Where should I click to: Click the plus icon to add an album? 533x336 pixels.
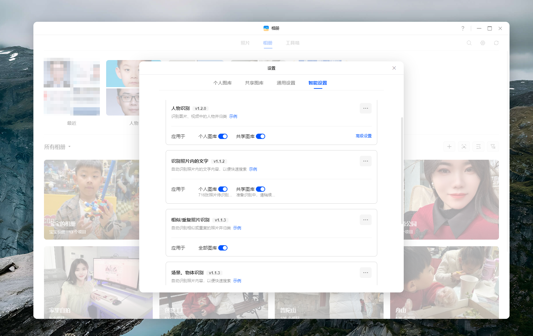(449, 147)
